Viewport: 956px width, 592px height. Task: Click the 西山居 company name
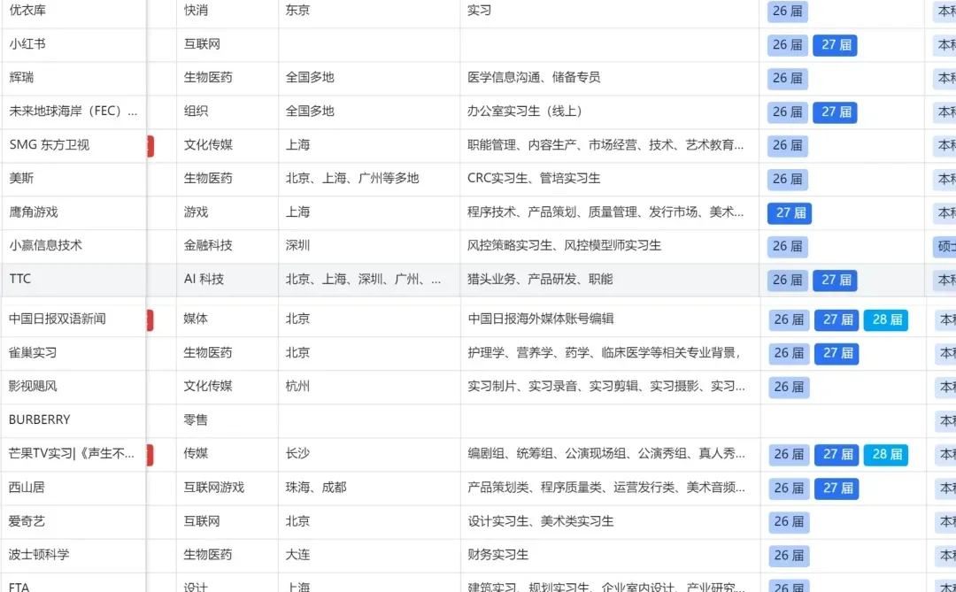tap(27, 487)
